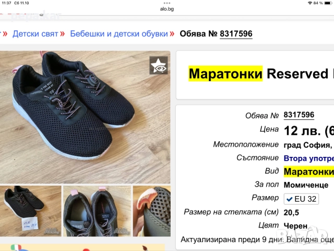
Task: Open Бебешки и детски обувки breadcrumb
Action: click(119, 33)
